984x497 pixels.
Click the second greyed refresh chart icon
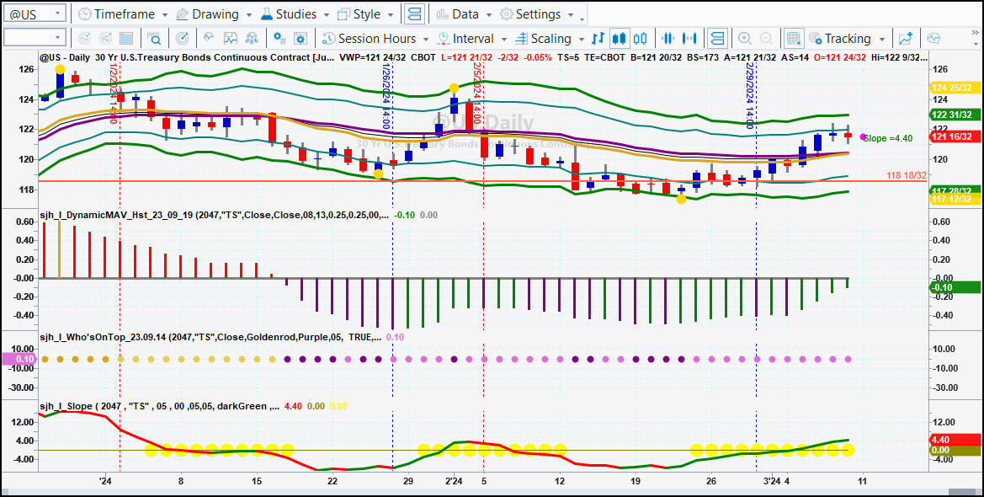(x=105, y=38)
